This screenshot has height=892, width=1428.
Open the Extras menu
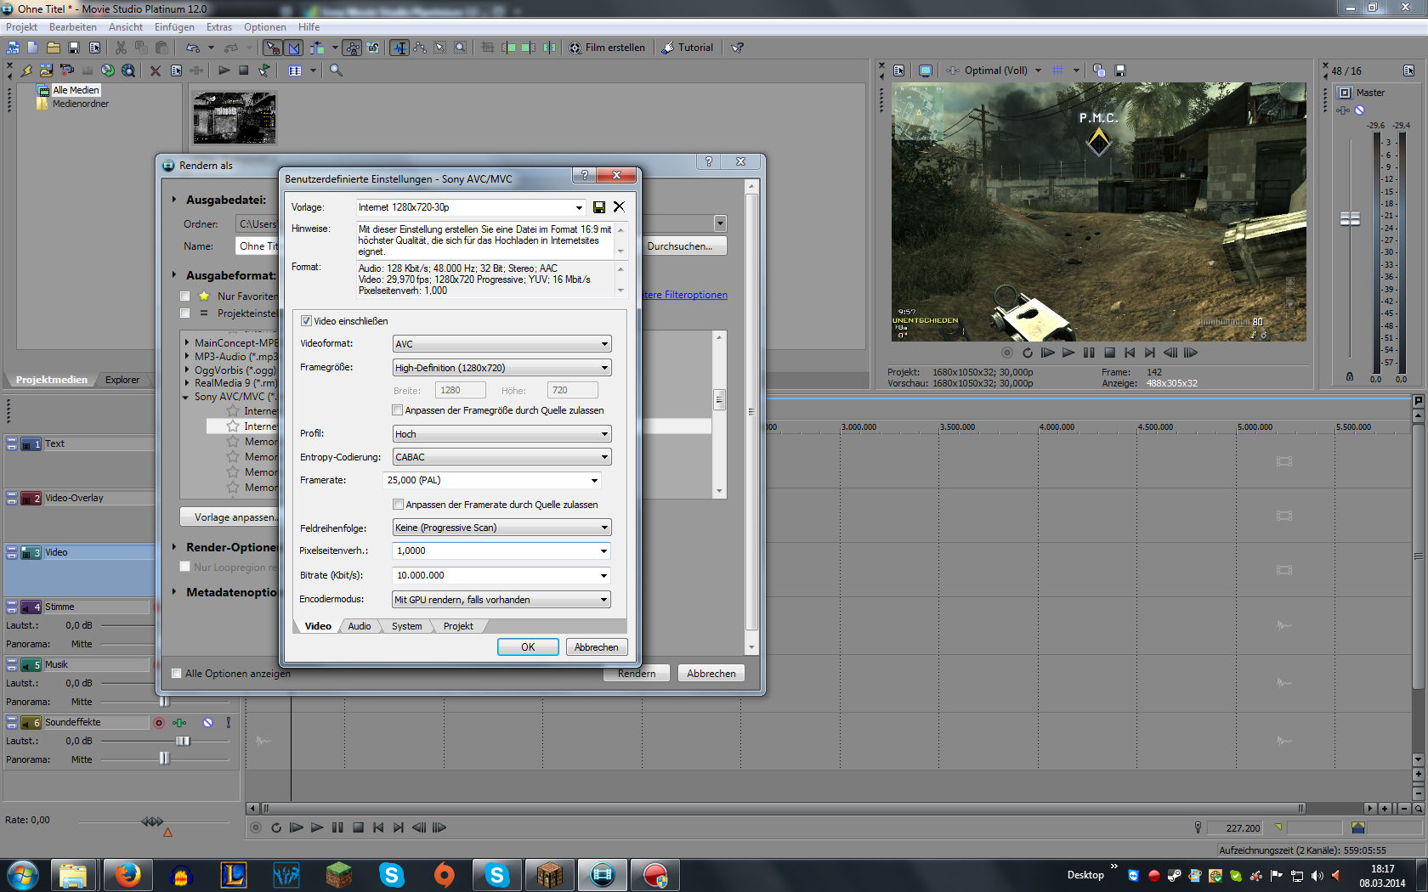point(218,27)
